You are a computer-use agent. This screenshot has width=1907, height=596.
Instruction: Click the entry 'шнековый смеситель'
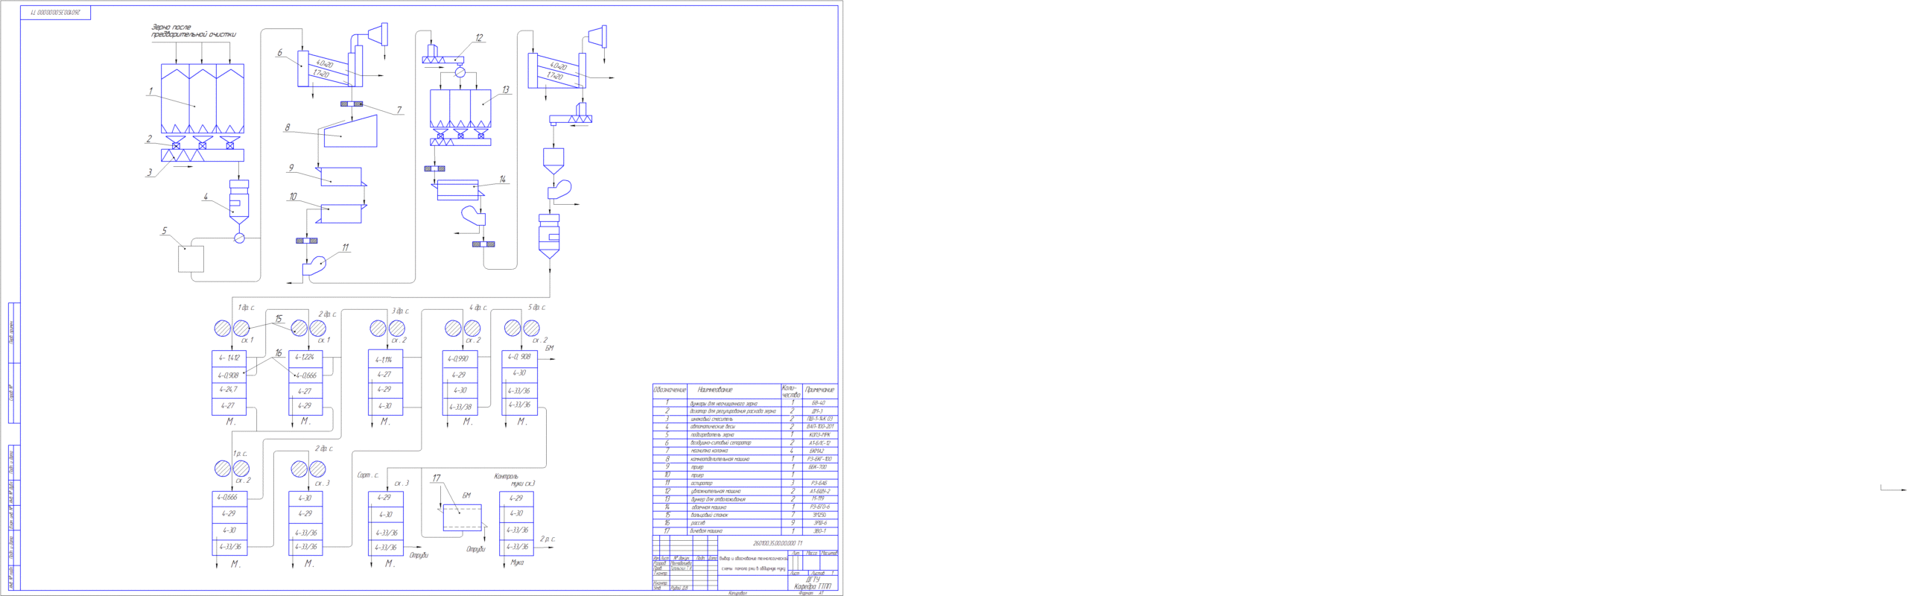[x=711, y=419]
